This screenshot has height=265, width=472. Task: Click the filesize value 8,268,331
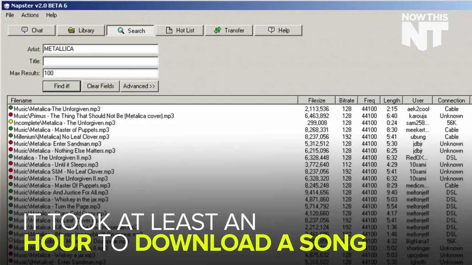317,130
